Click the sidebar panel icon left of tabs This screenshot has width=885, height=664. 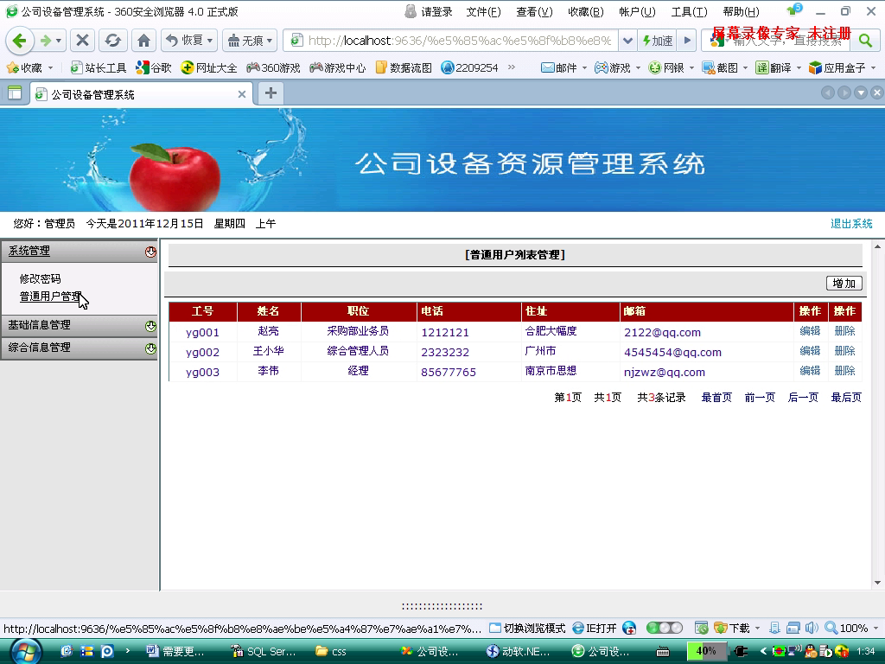point(15,93)
